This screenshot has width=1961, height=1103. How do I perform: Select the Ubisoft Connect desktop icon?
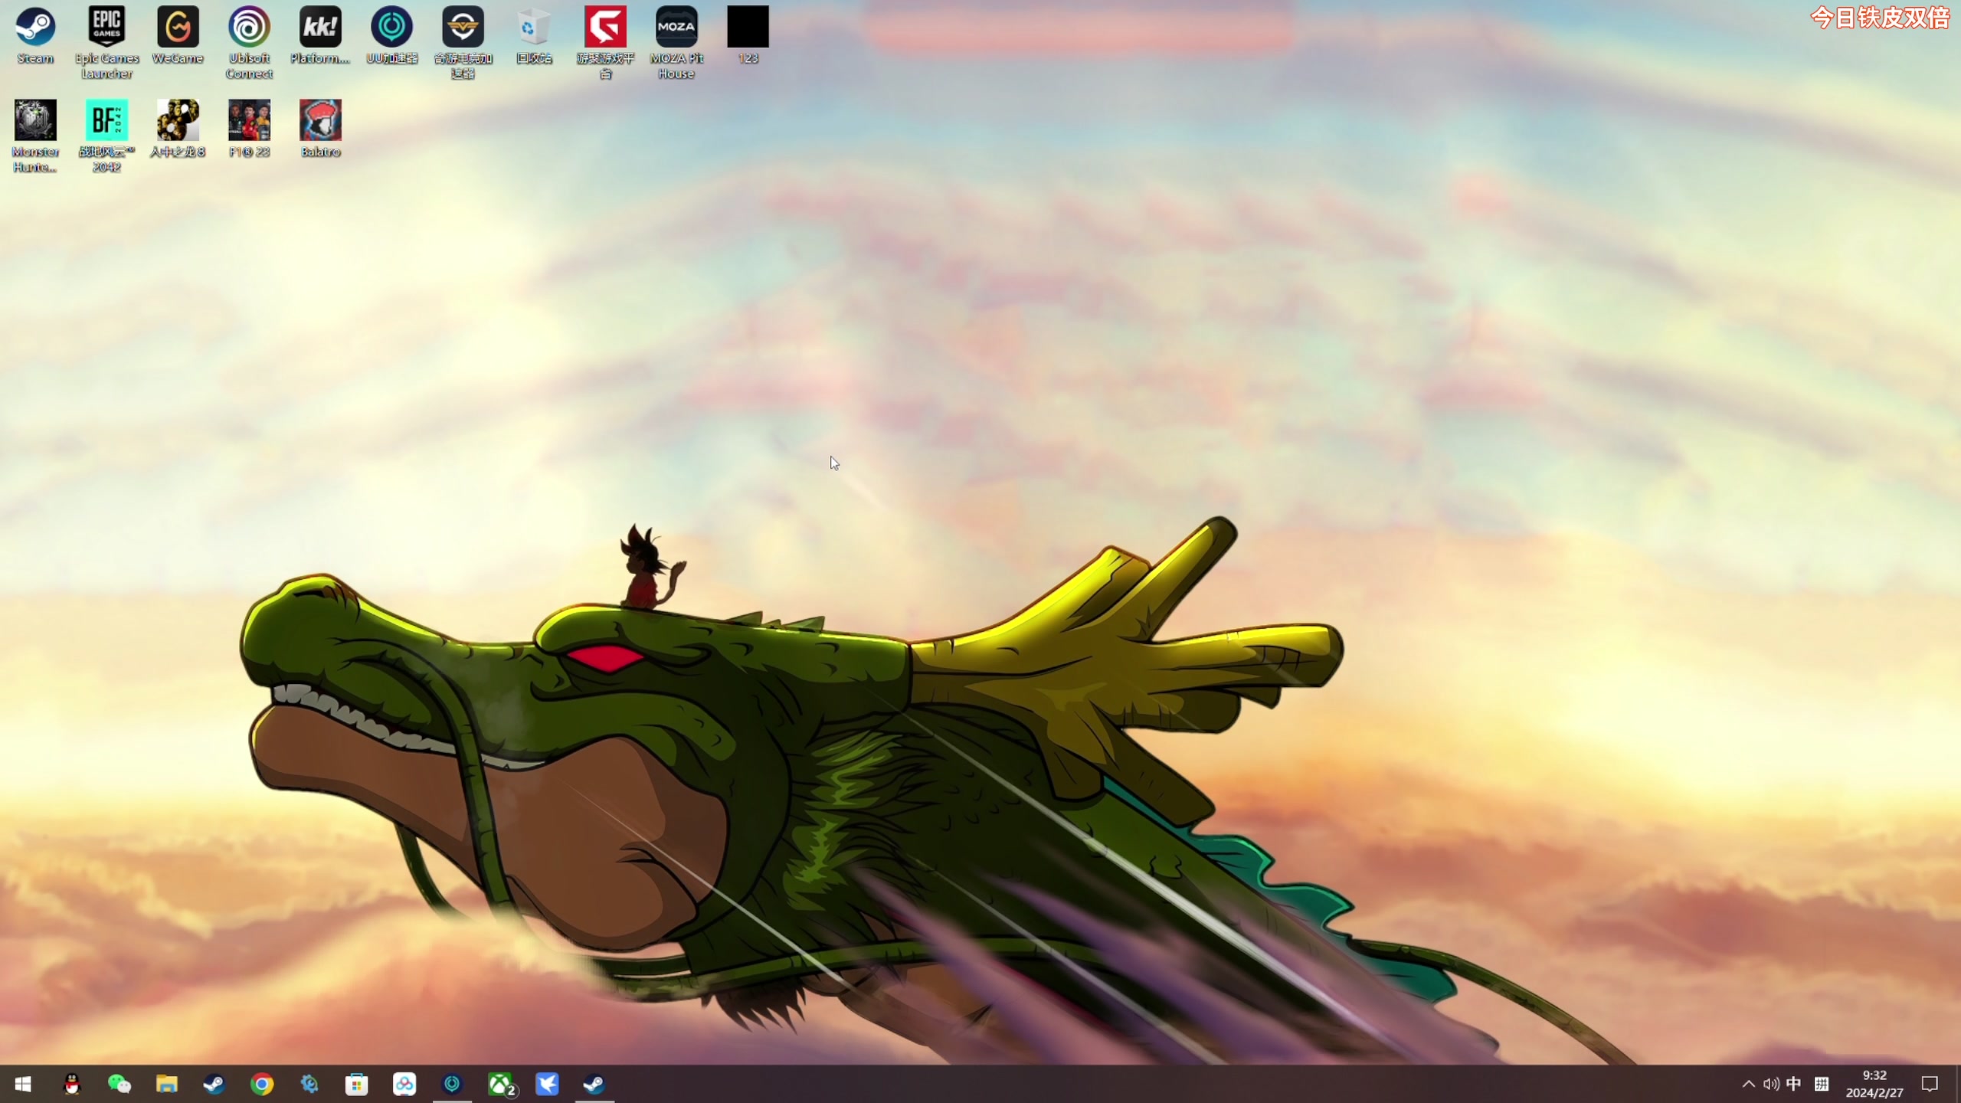[249, 28]
